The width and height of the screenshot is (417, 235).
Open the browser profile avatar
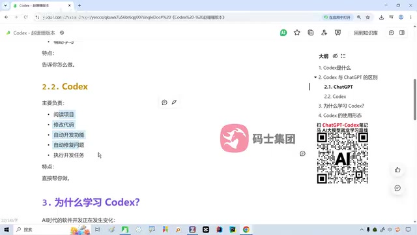click(x=401, y=17)
